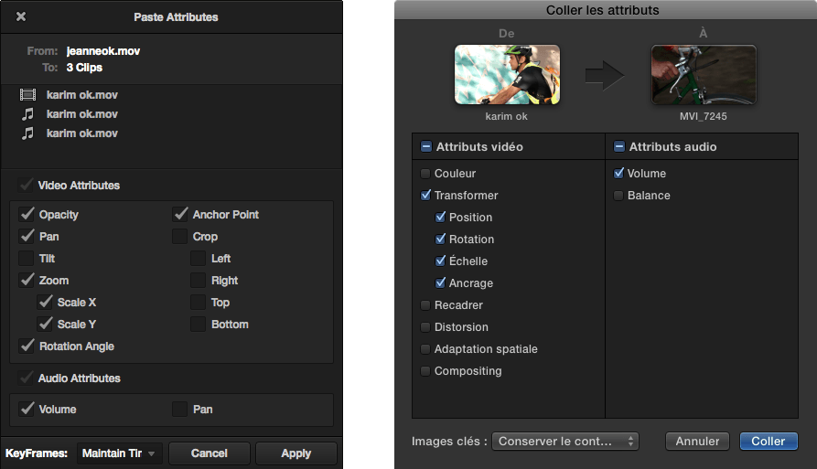This screenshot has width=817, height=469.
Task: Click the Coller button
Action: coord(769,442)
